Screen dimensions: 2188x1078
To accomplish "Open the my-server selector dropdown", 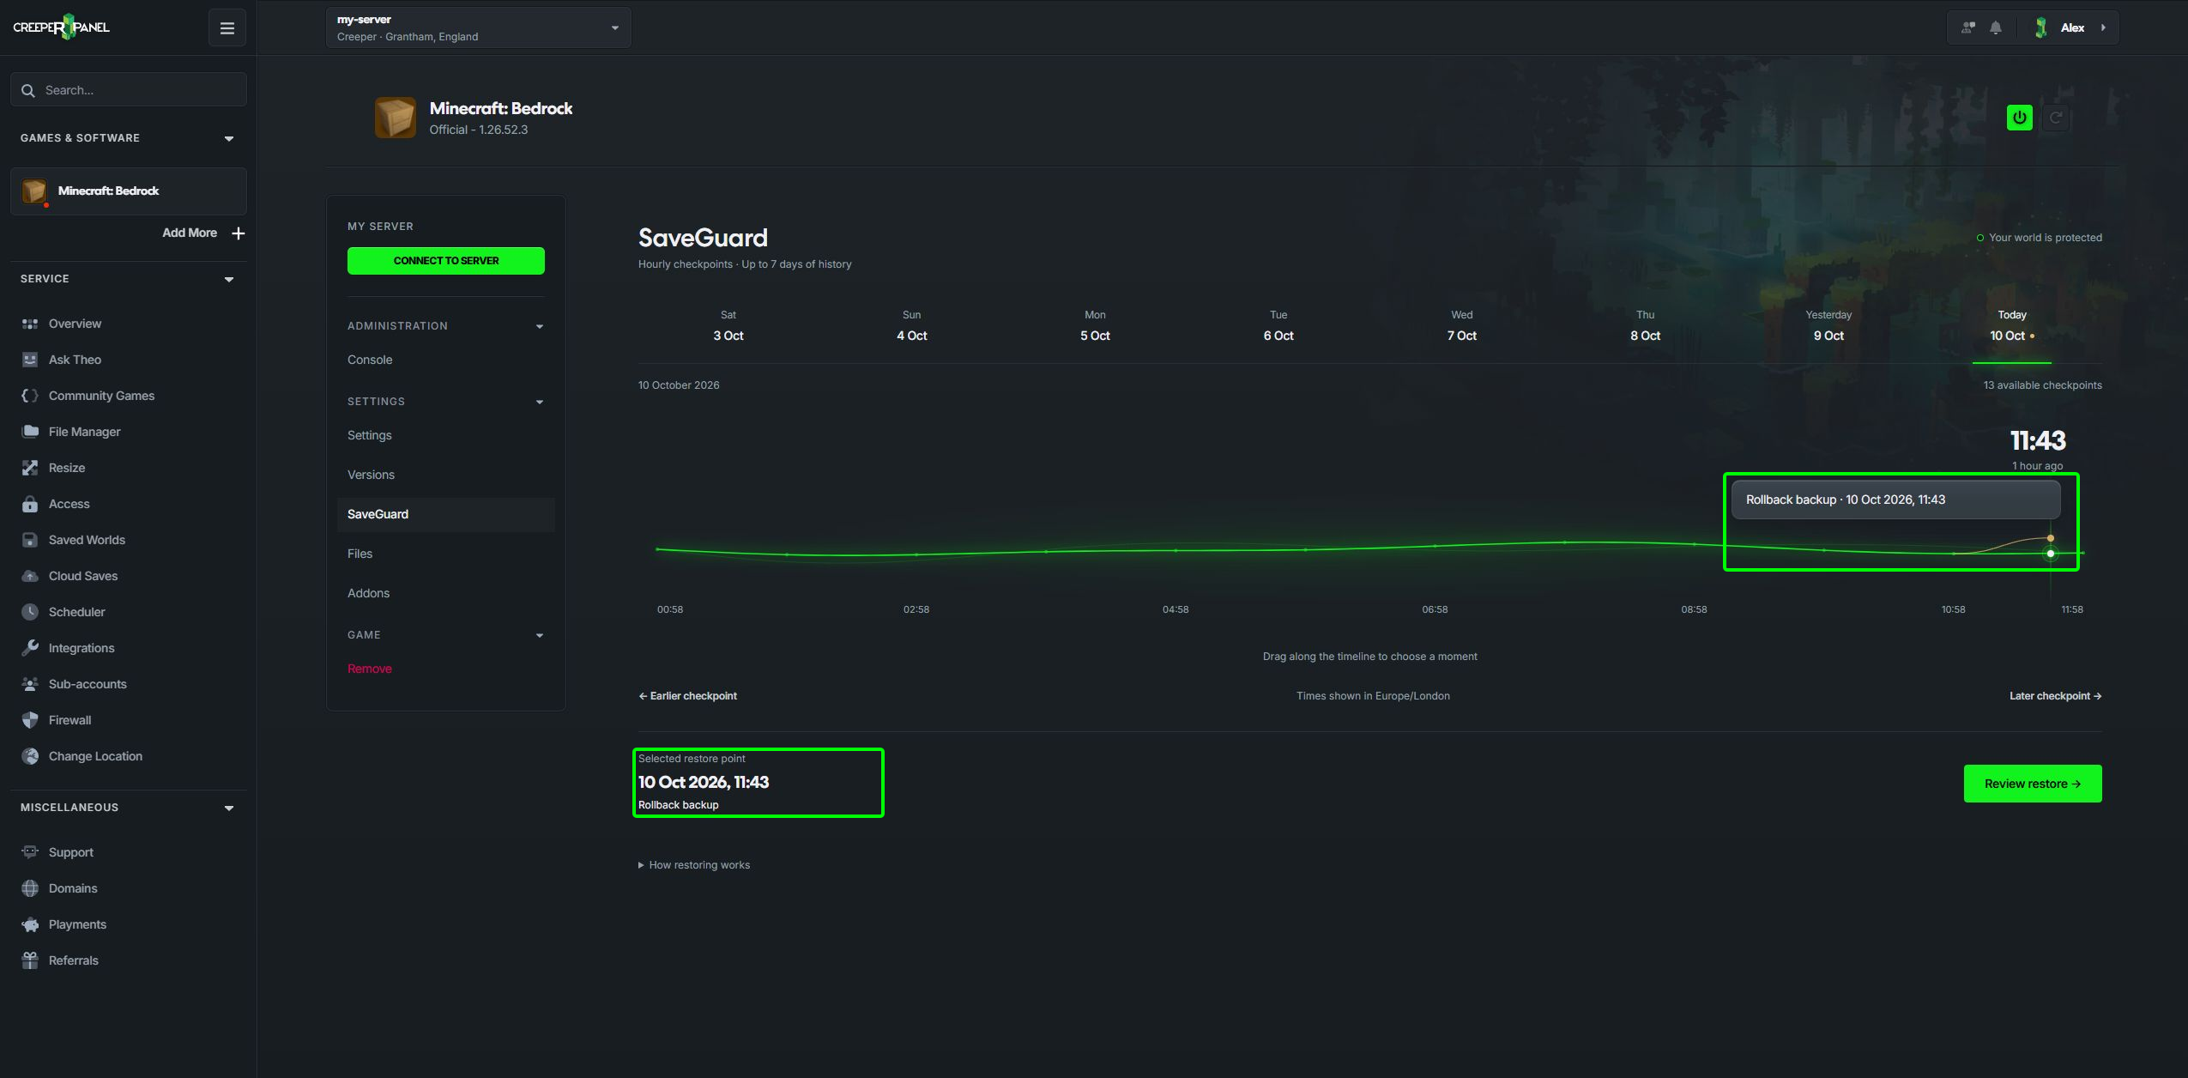I will (478, 27).
